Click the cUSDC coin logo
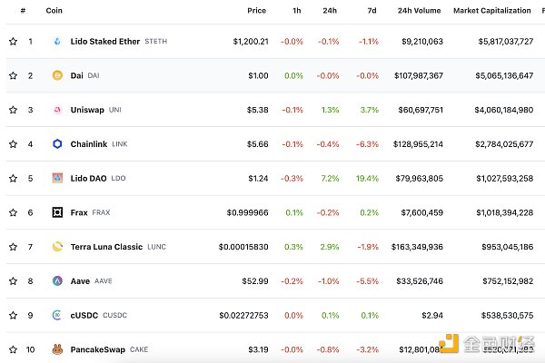545x363 pixels. 57,315
